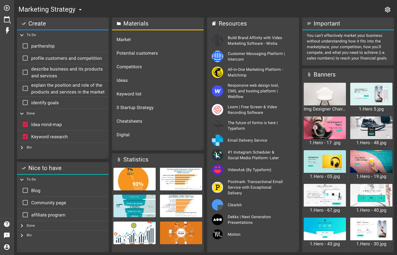Open the account profile icon
The image size is (397, 255).
7,247
